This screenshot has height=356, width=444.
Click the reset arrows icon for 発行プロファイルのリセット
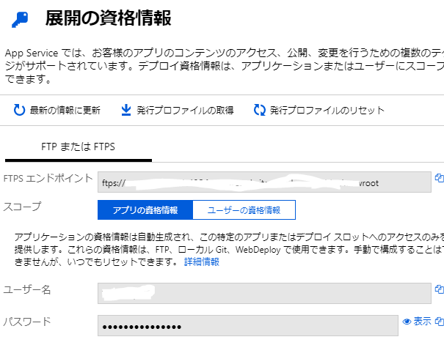pyautogui.click(x=259, y=110)
